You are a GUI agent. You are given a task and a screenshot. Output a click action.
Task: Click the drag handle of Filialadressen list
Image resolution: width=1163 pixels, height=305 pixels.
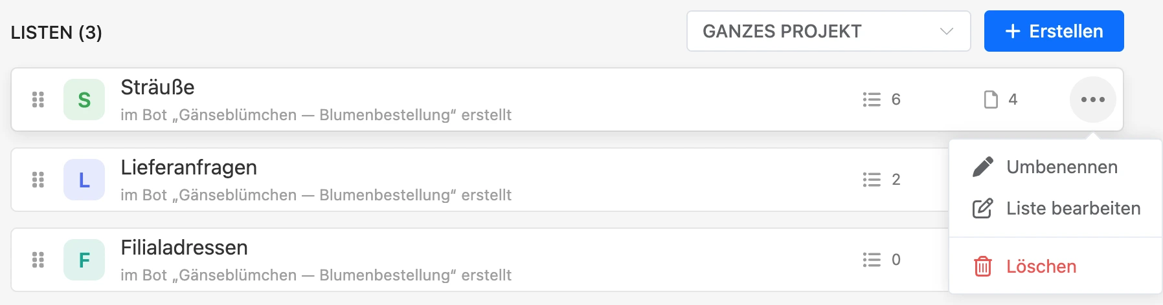[x=38, y=260]
